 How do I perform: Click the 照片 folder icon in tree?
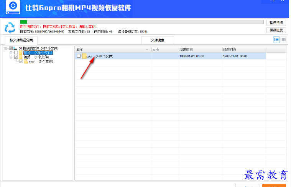pos(21,53)
